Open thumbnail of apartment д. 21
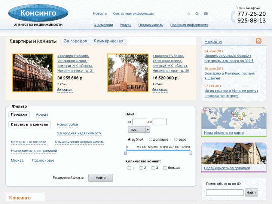The width and height of the screenshot is (272, 204). click(33, 73)
